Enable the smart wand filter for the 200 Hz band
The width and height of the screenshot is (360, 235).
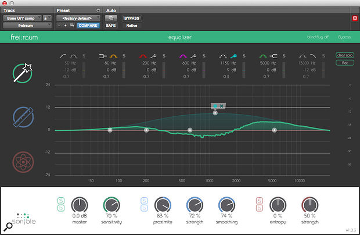153,56
